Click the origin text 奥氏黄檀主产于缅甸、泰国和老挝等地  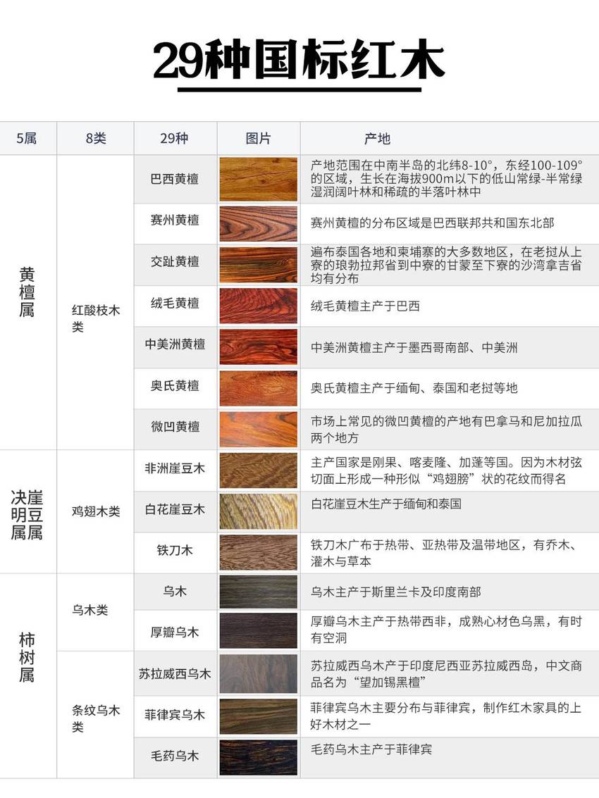click(x=414, y=388)
